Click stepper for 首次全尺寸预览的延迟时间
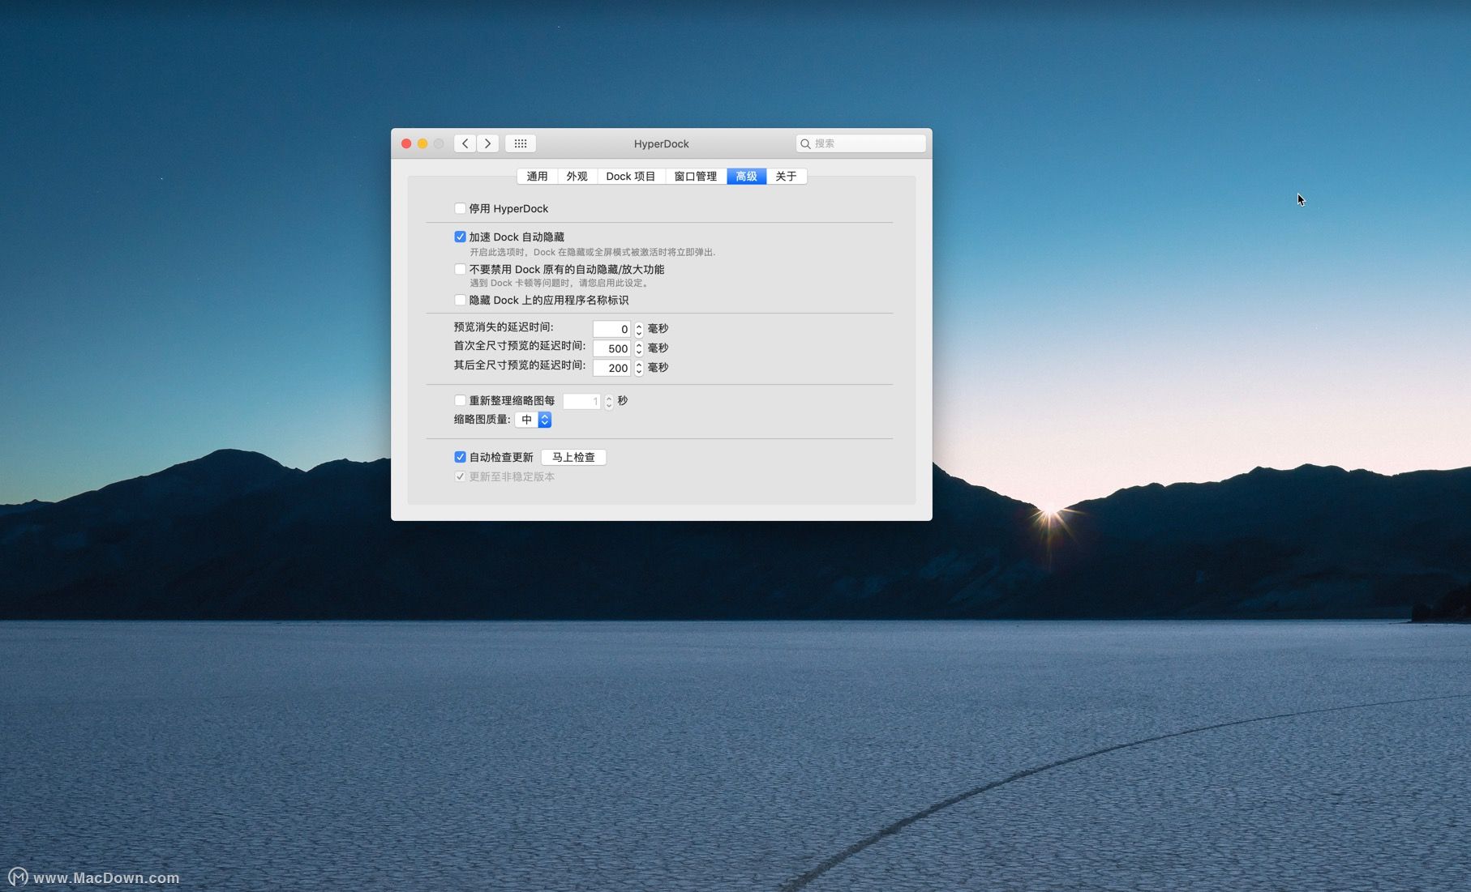This screenshot has width=1471, height=892. [x=639, y=348]
